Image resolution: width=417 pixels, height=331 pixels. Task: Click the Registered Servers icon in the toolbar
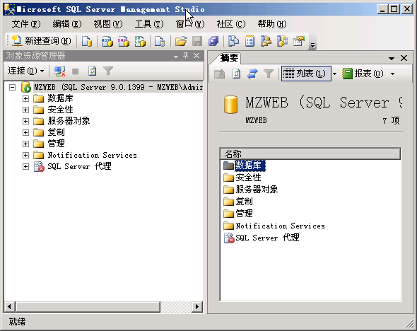(x=234, y=41)
